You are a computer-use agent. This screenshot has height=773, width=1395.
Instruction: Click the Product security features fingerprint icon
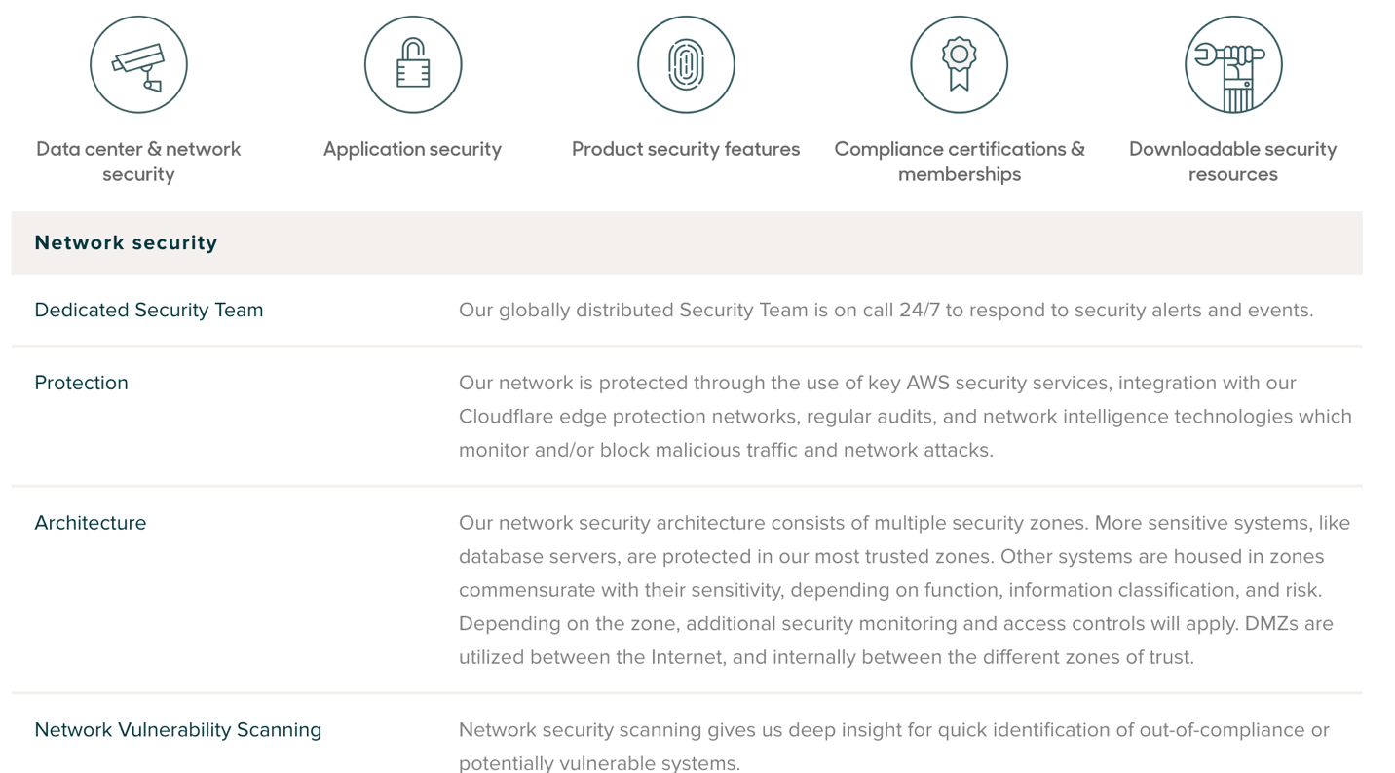pyautogui.click(x=685, y=63)
